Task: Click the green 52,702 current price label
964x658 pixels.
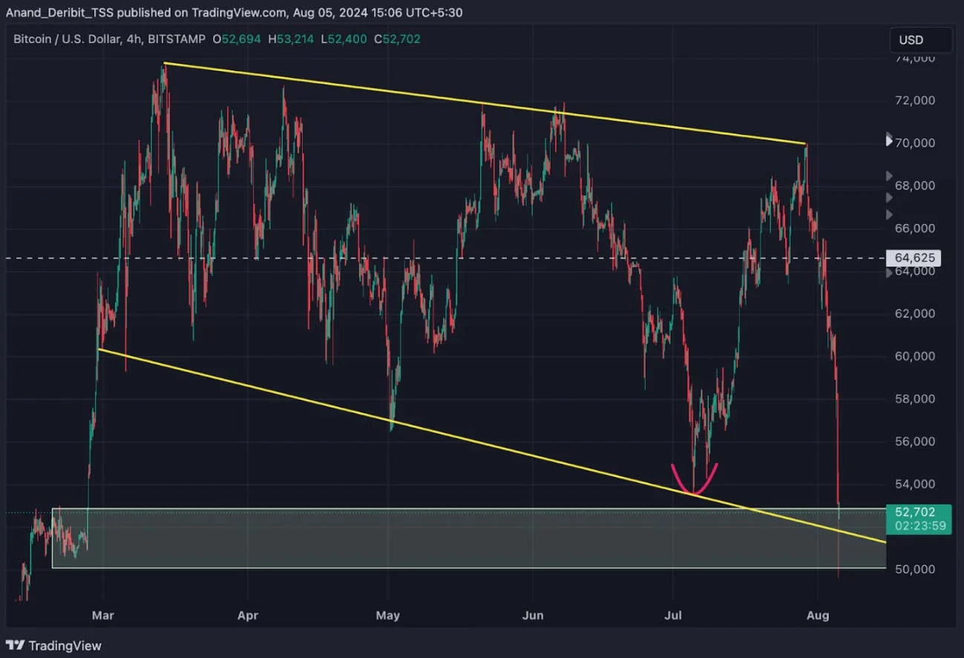Action: (914, 512)
